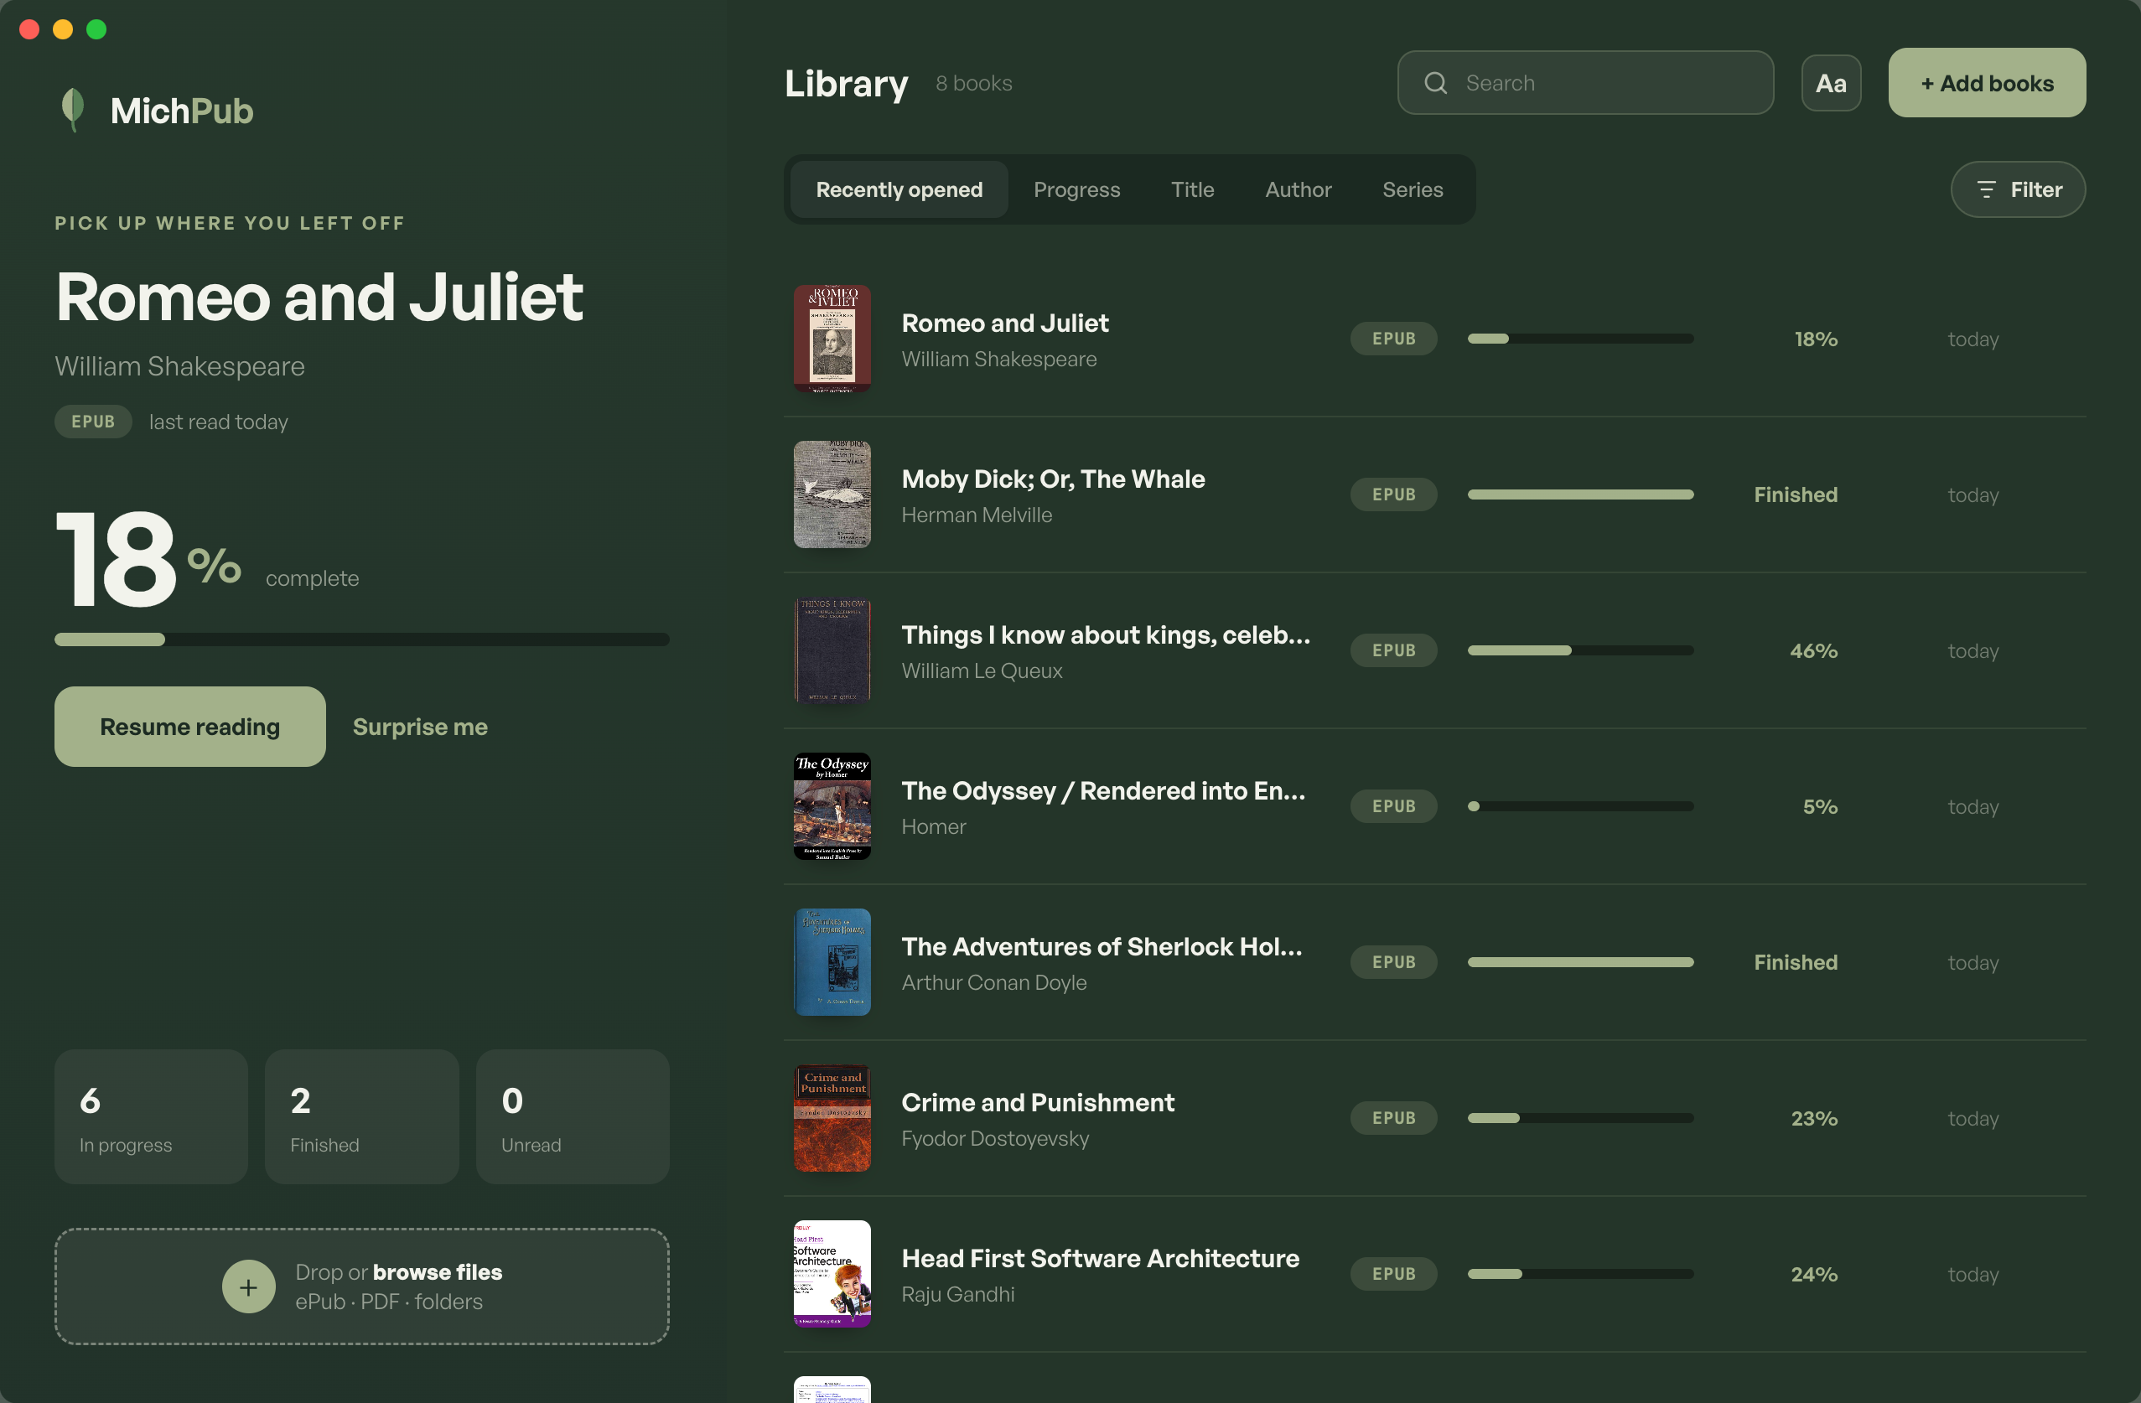Viewport: 2141px width, 1403px height.
Task: Click Things I know about kings title
Action: [x=1106, y=635]
